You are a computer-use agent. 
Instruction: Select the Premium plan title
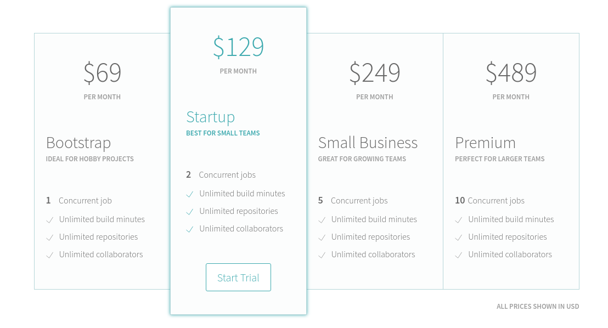tap(485, 143)
